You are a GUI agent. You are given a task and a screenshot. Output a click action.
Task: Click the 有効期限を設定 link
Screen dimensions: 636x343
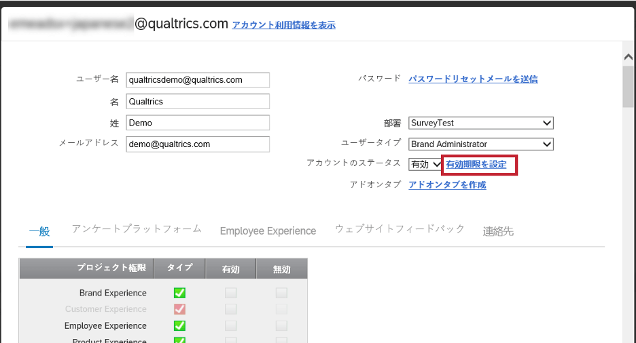(476, 165)
